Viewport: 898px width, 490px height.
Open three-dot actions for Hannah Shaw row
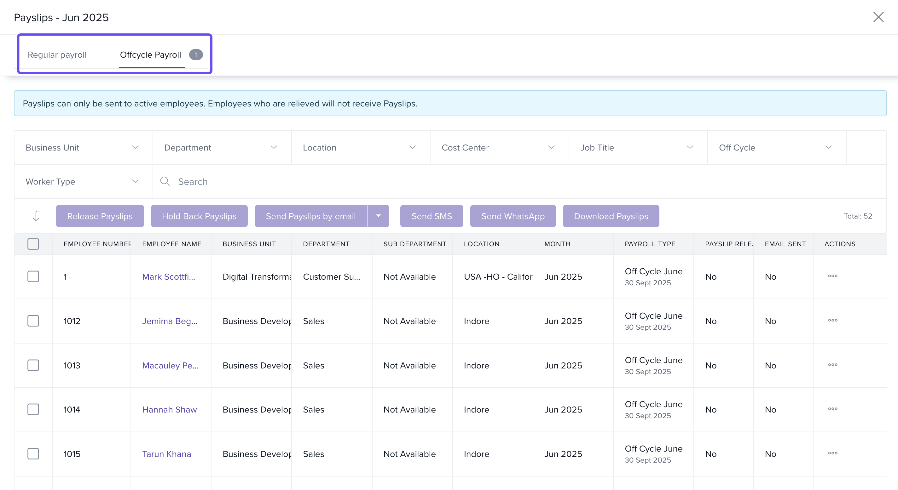point(832,408)
